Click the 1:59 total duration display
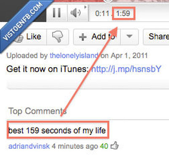The height and width of the screenshot is (156, 169). [123, 13]
